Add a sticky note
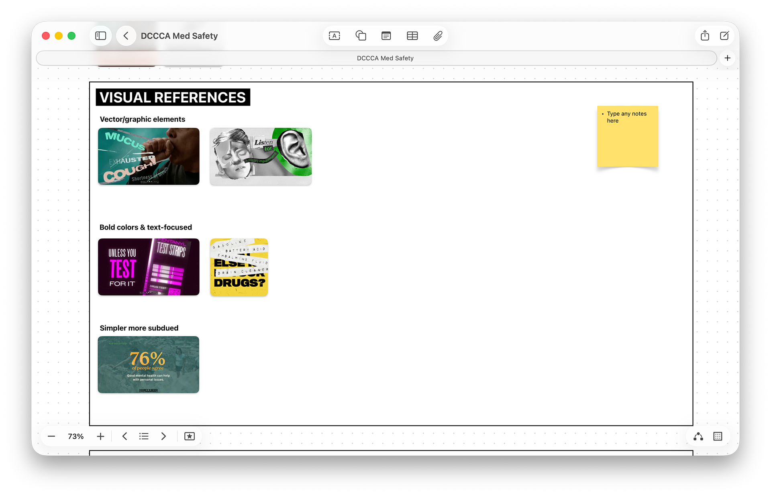This screenshot has width=771, height=497. click(386, 36)
